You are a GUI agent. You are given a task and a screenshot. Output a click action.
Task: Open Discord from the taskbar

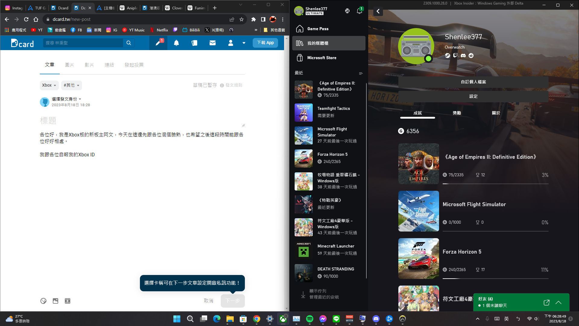376,319
